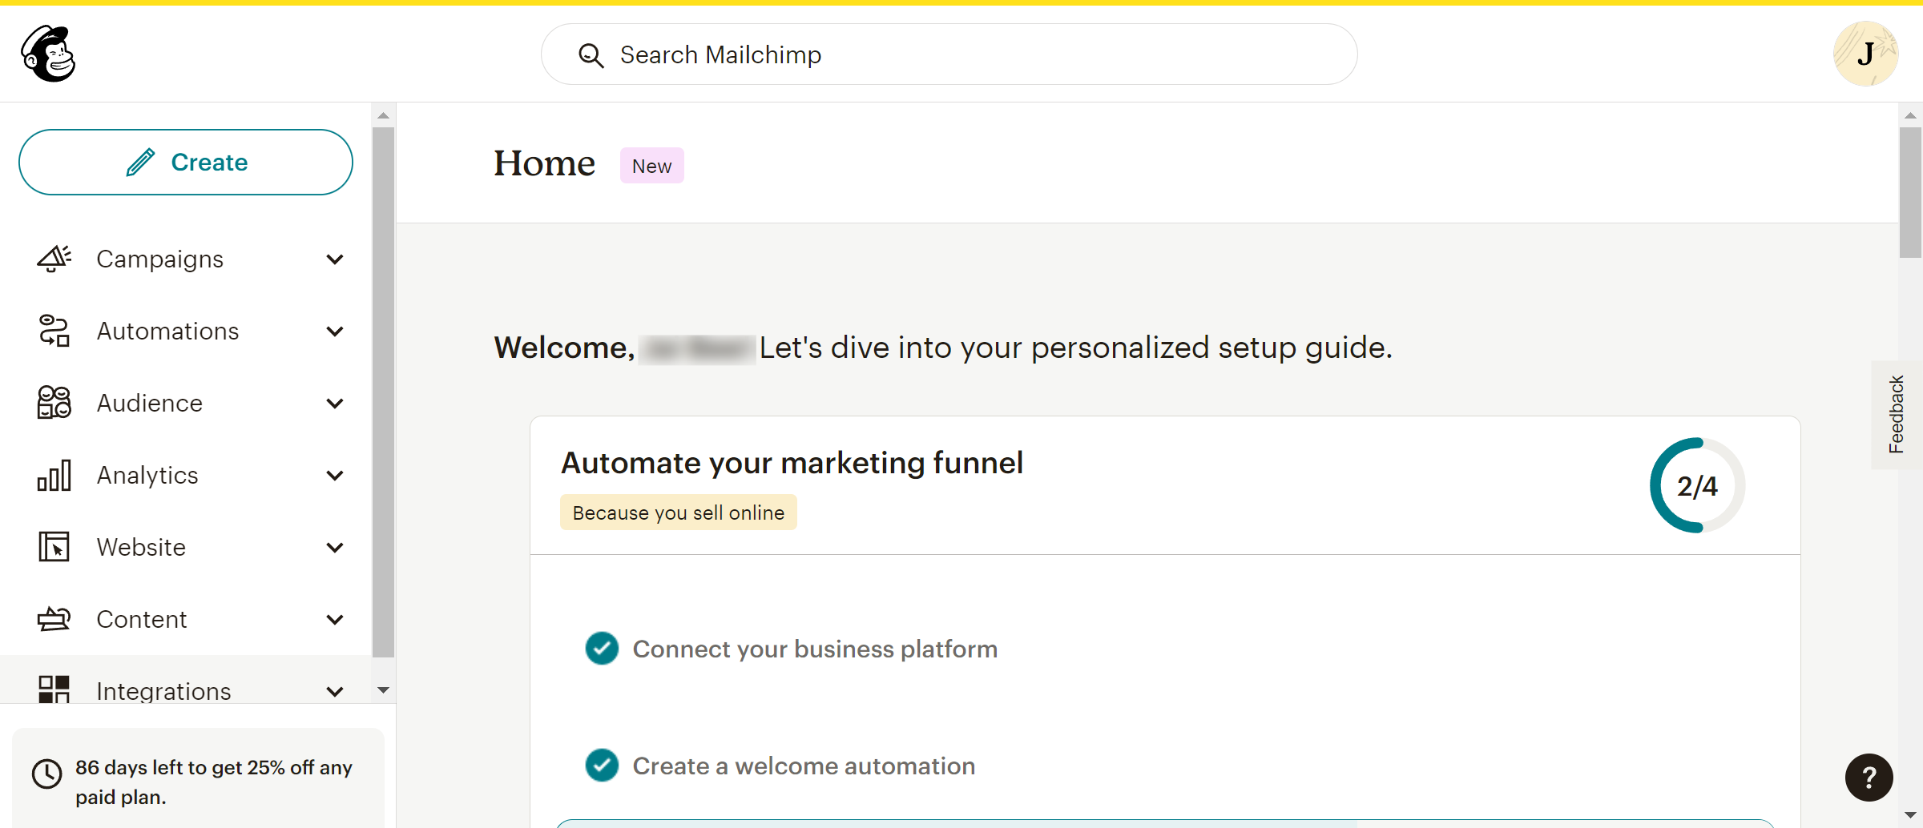The image size is (1923, 828).
Task: Open the Integrations menu item
Action: pyautogui.click(x=163, y=690)
